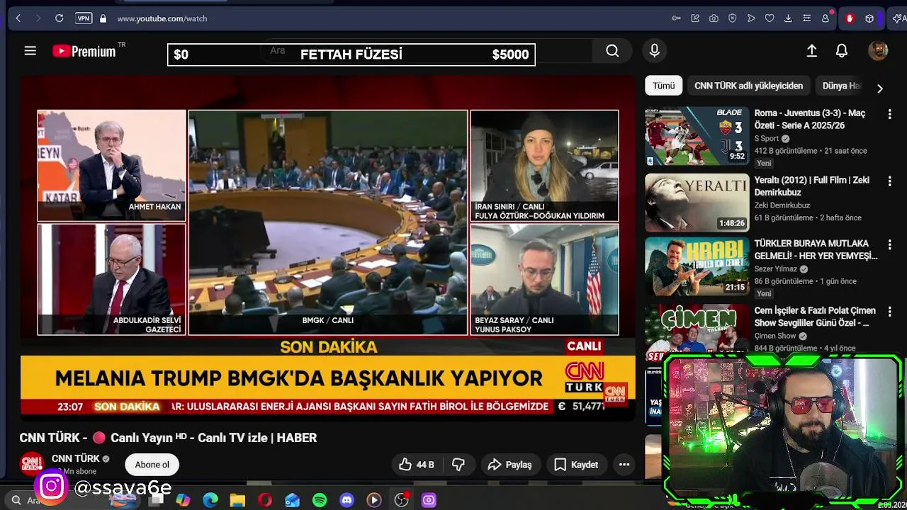Open Roma - Juventus (3-3) title link
The height and width of the screenshot is (510, 907).
[x=810, y=119]
